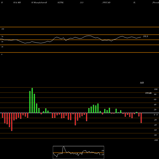Click the 38 label in the mini chart
Viewport: 159px width, 159px height.
point(103,151)
